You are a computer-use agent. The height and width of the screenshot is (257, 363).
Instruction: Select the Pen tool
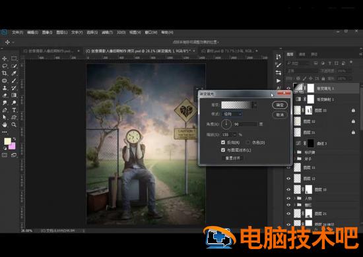[5, 110]
